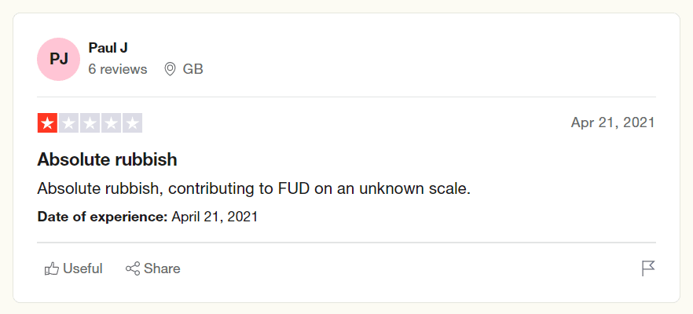Click the second grey rating star
693x314 pixels.
point(68,123)
